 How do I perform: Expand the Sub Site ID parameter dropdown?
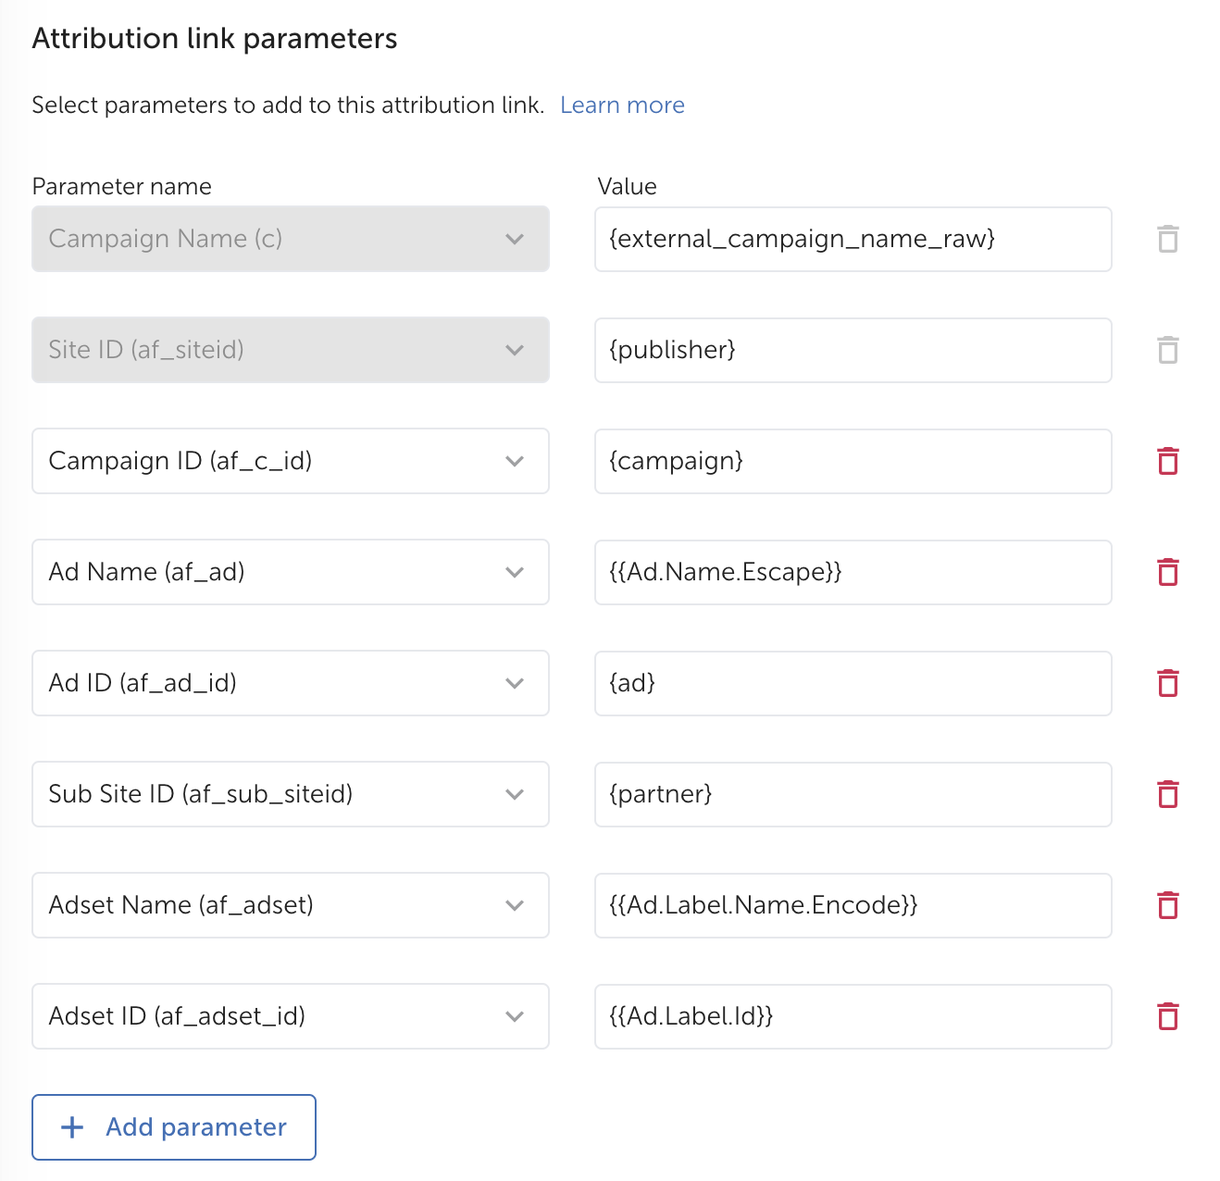click(291, 794)
